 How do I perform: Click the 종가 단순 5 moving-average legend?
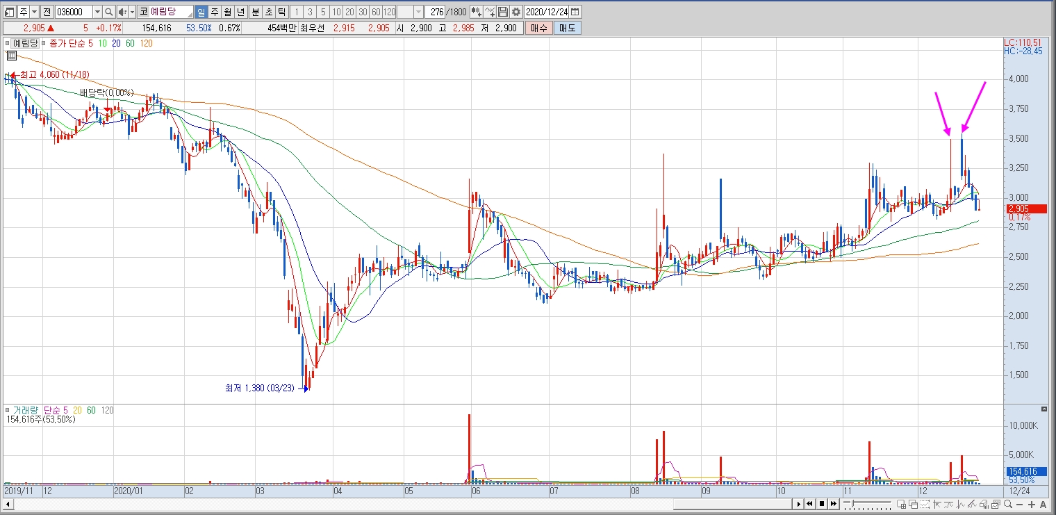pyautogui.click(x=70, y=43)
